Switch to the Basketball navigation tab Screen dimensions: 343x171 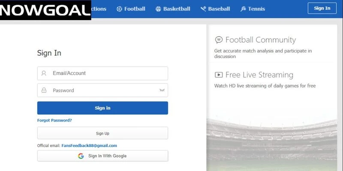173,9
